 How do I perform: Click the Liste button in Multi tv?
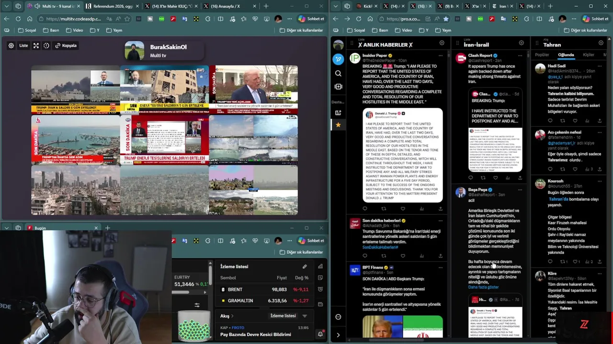[23, 45]
